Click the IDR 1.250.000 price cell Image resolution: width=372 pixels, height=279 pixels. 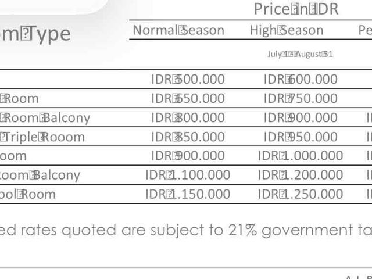[301, 194]
